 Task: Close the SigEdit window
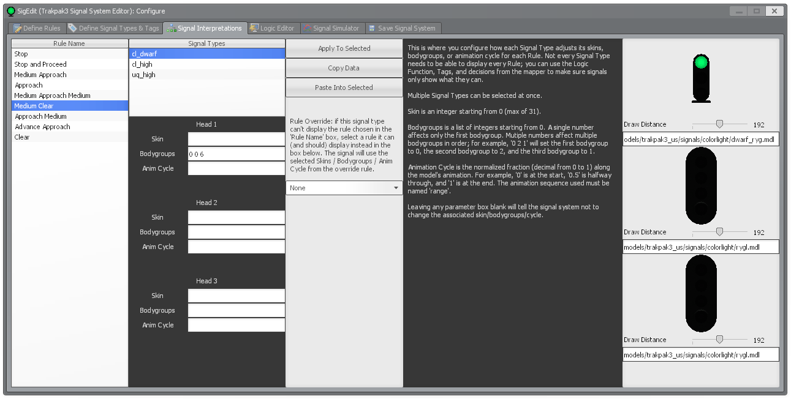[x=775, y=11]
